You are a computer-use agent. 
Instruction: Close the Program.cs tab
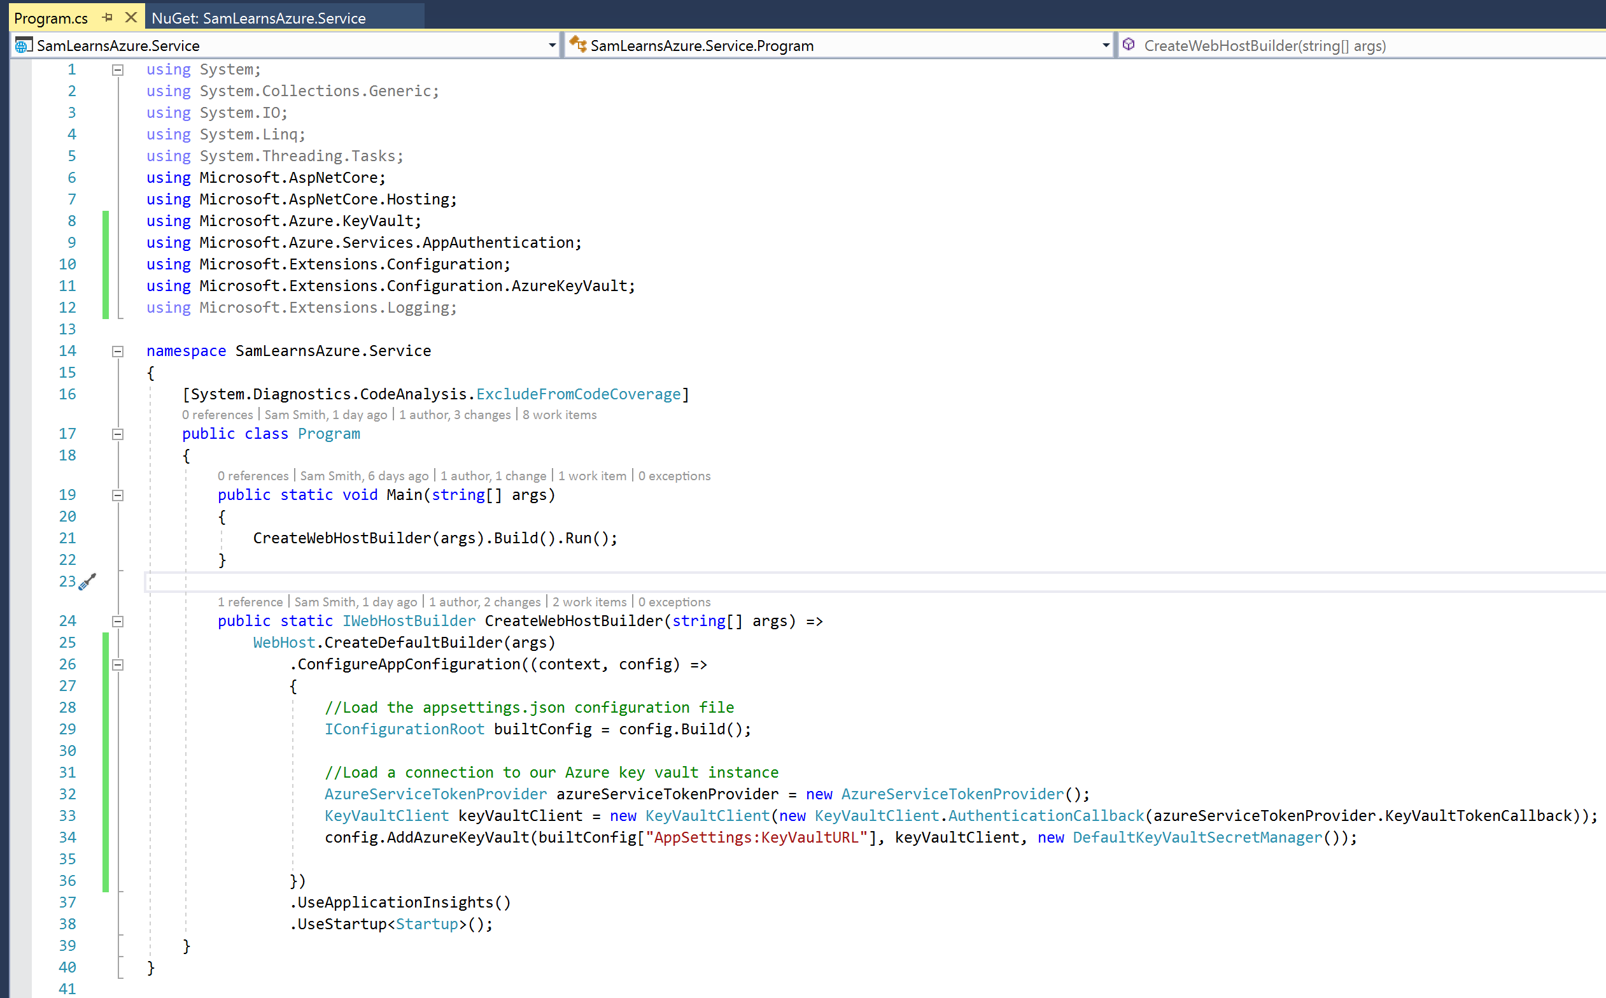click(131, 18)
